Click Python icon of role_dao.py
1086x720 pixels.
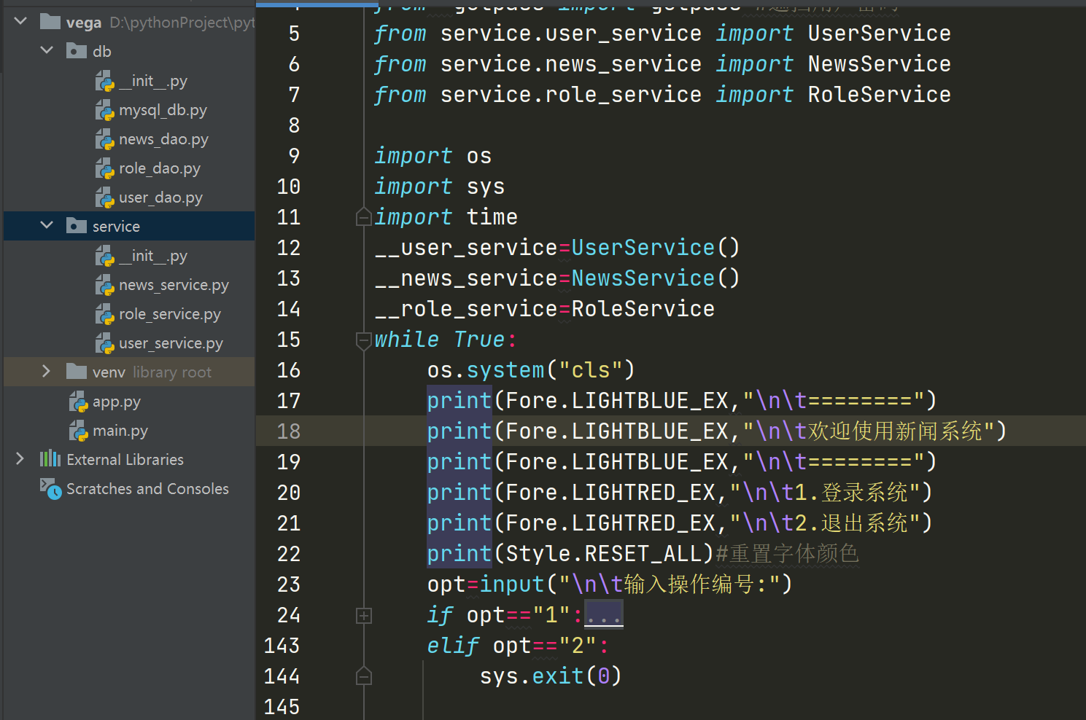(105, 168)
